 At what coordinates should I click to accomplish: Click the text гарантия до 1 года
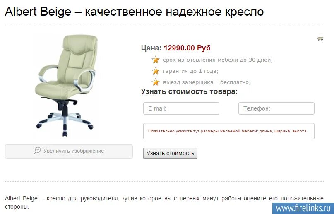pyautogui.click(x=191, y=71)
